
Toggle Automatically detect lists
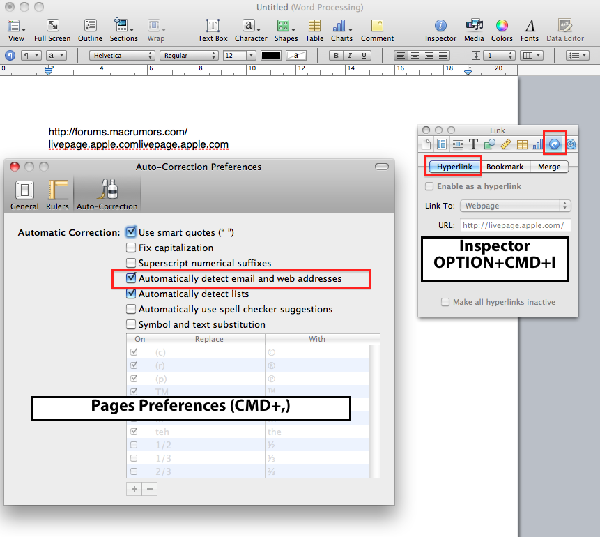[x=131, y=294]
